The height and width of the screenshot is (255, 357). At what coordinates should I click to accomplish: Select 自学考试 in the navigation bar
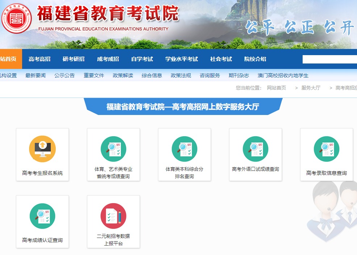(142, 59)
